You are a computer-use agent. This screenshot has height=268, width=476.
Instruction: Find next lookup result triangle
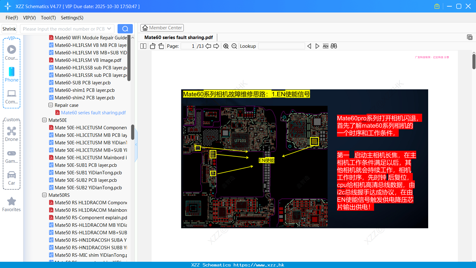(317, 46)
